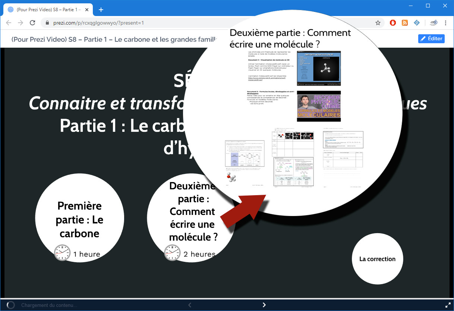Click the red ad blocker extension icon
Viewport: 454px width, 311px height.
(x=393, y=23)
